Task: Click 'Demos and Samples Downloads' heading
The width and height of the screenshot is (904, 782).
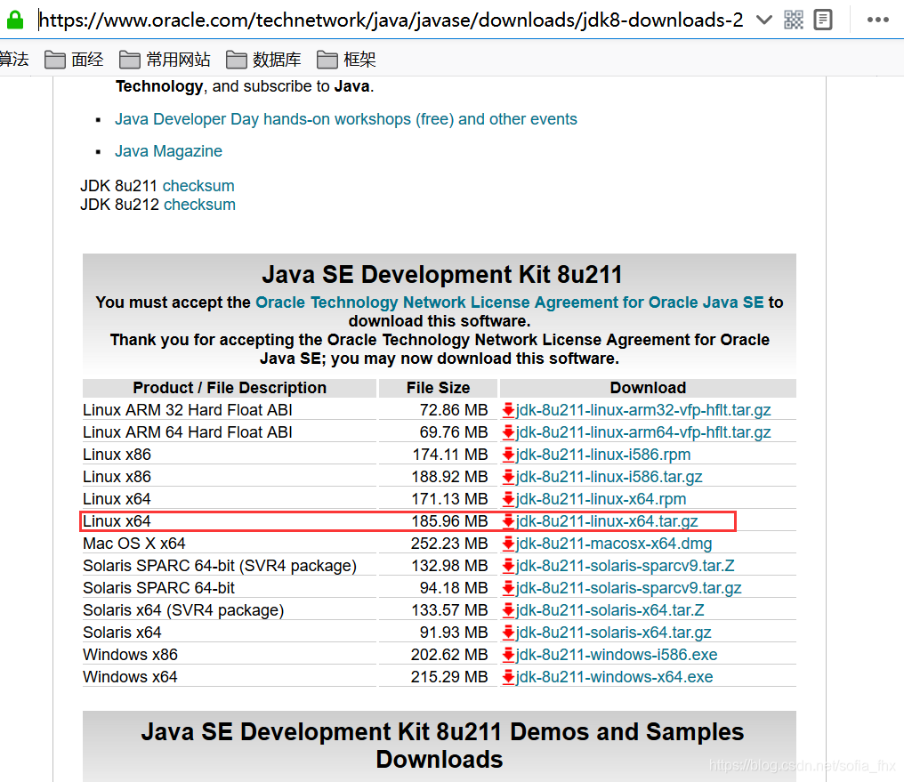Action: point(442,746)
